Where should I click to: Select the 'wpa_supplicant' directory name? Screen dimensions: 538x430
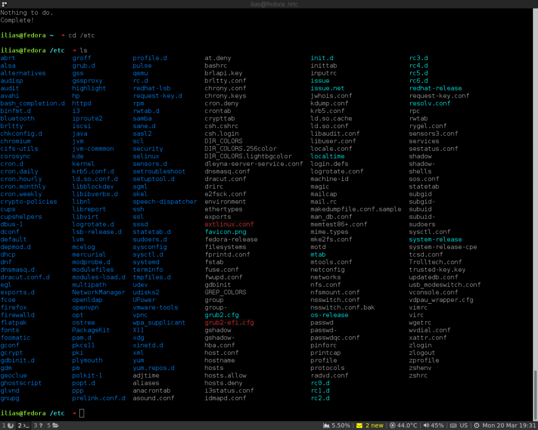click(159, 322)
